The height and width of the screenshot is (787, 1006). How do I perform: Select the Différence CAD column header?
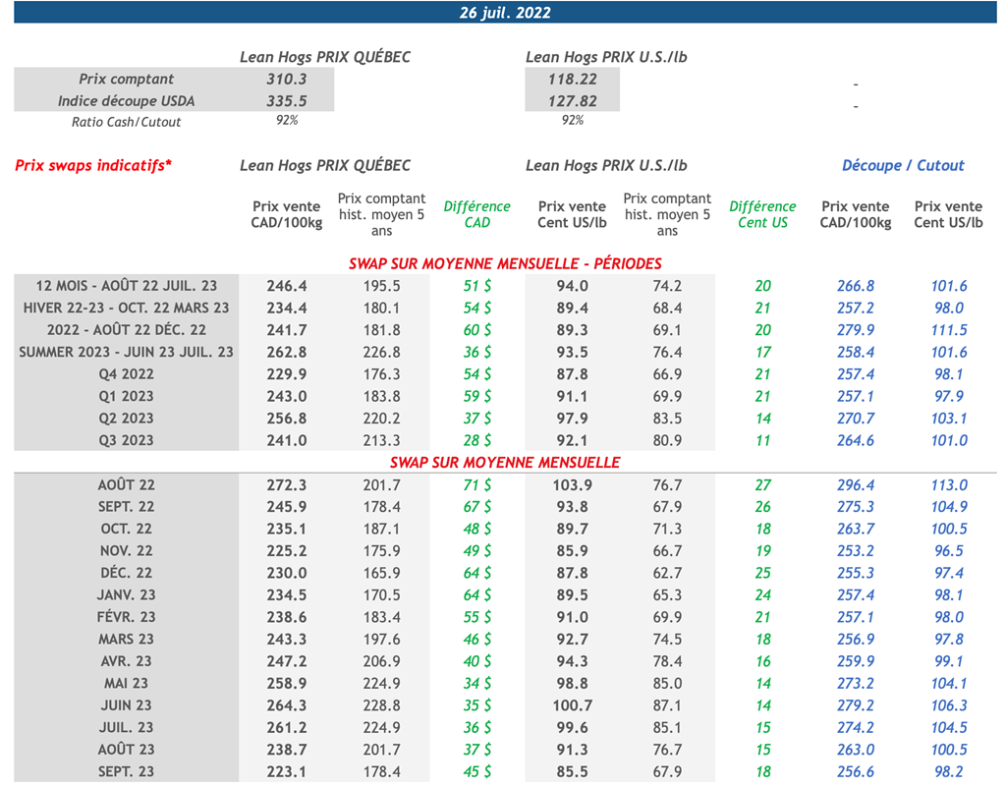pos(476,214)
